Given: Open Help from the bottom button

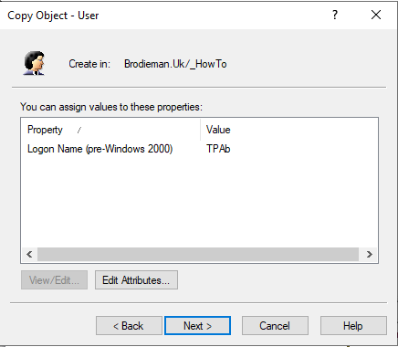Looking at the screenshot, I should tap(353, 326).
